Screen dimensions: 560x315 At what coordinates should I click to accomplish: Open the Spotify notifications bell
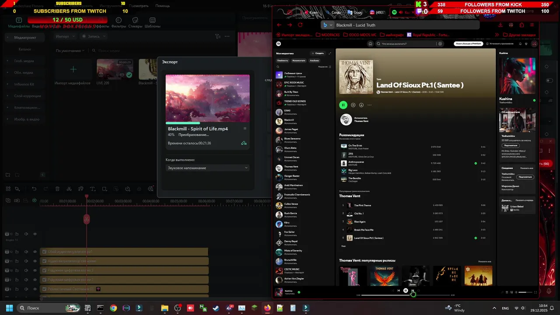[520, 44]
